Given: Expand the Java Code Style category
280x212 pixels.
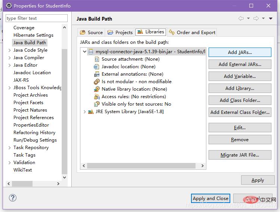Looking at the screenshot, I should pos(9,50).
